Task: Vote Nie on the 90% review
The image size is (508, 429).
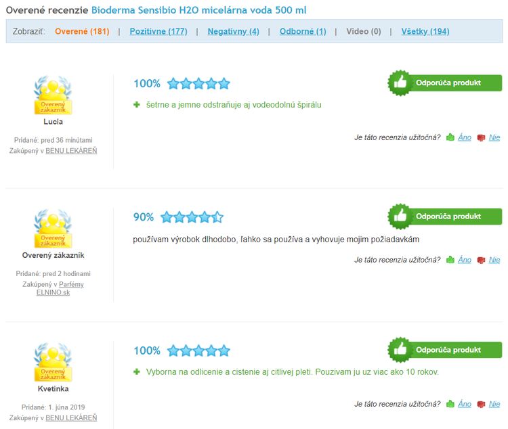Action: pos(494,260)
